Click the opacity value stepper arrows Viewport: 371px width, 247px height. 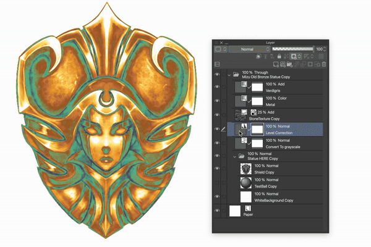[326, 48]
